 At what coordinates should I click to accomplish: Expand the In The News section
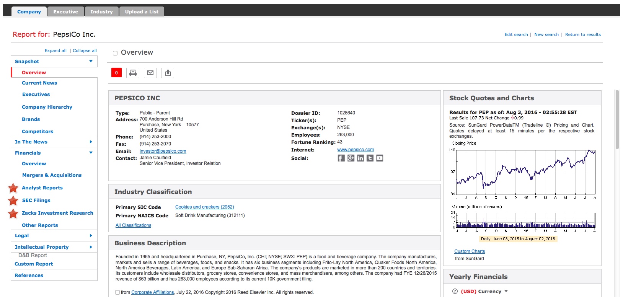tap(91, 142)
